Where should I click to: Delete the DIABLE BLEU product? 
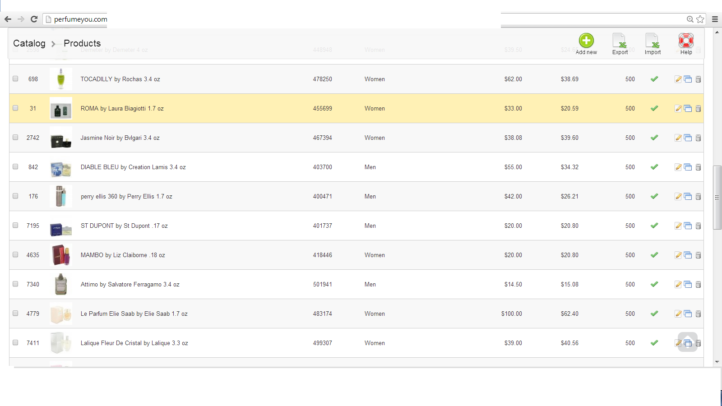pyautogui.click(x=698, y=167)
